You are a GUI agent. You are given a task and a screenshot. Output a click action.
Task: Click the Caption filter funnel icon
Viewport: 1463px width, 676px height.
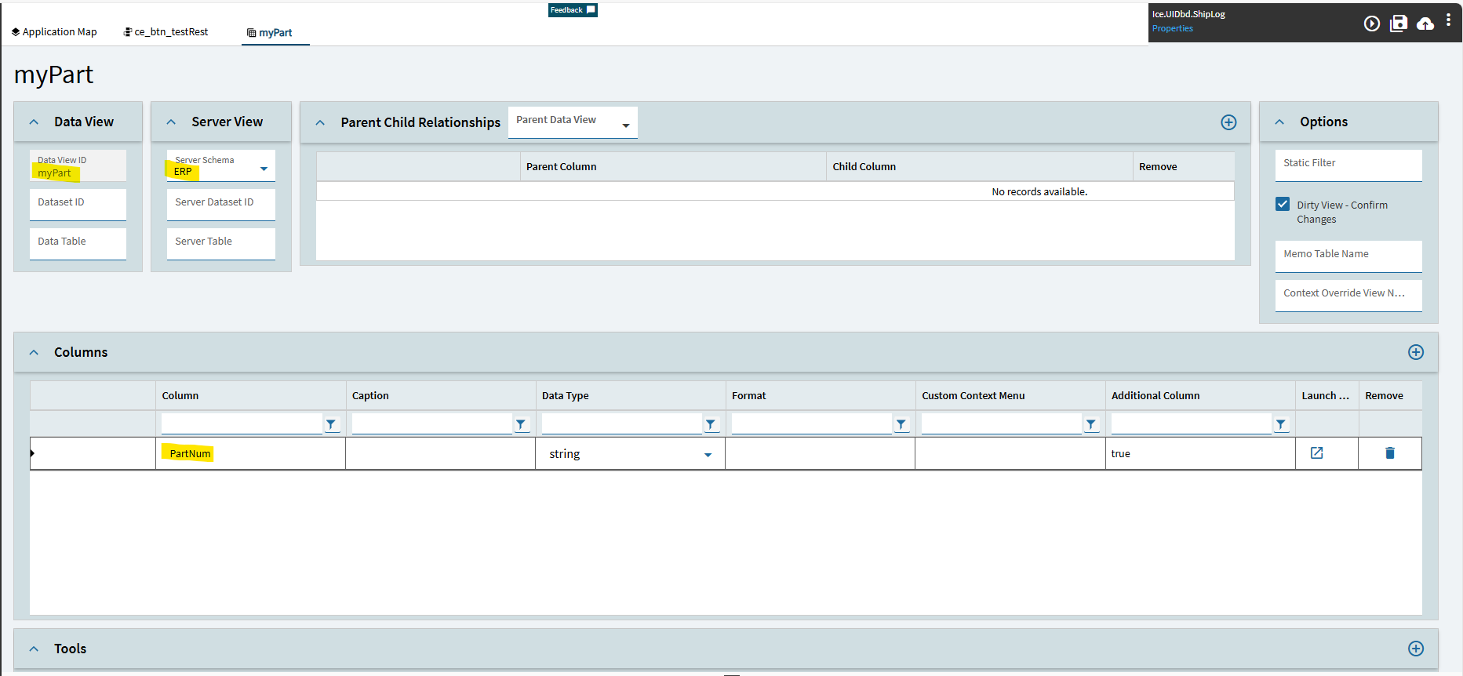[x=521, y=424]
